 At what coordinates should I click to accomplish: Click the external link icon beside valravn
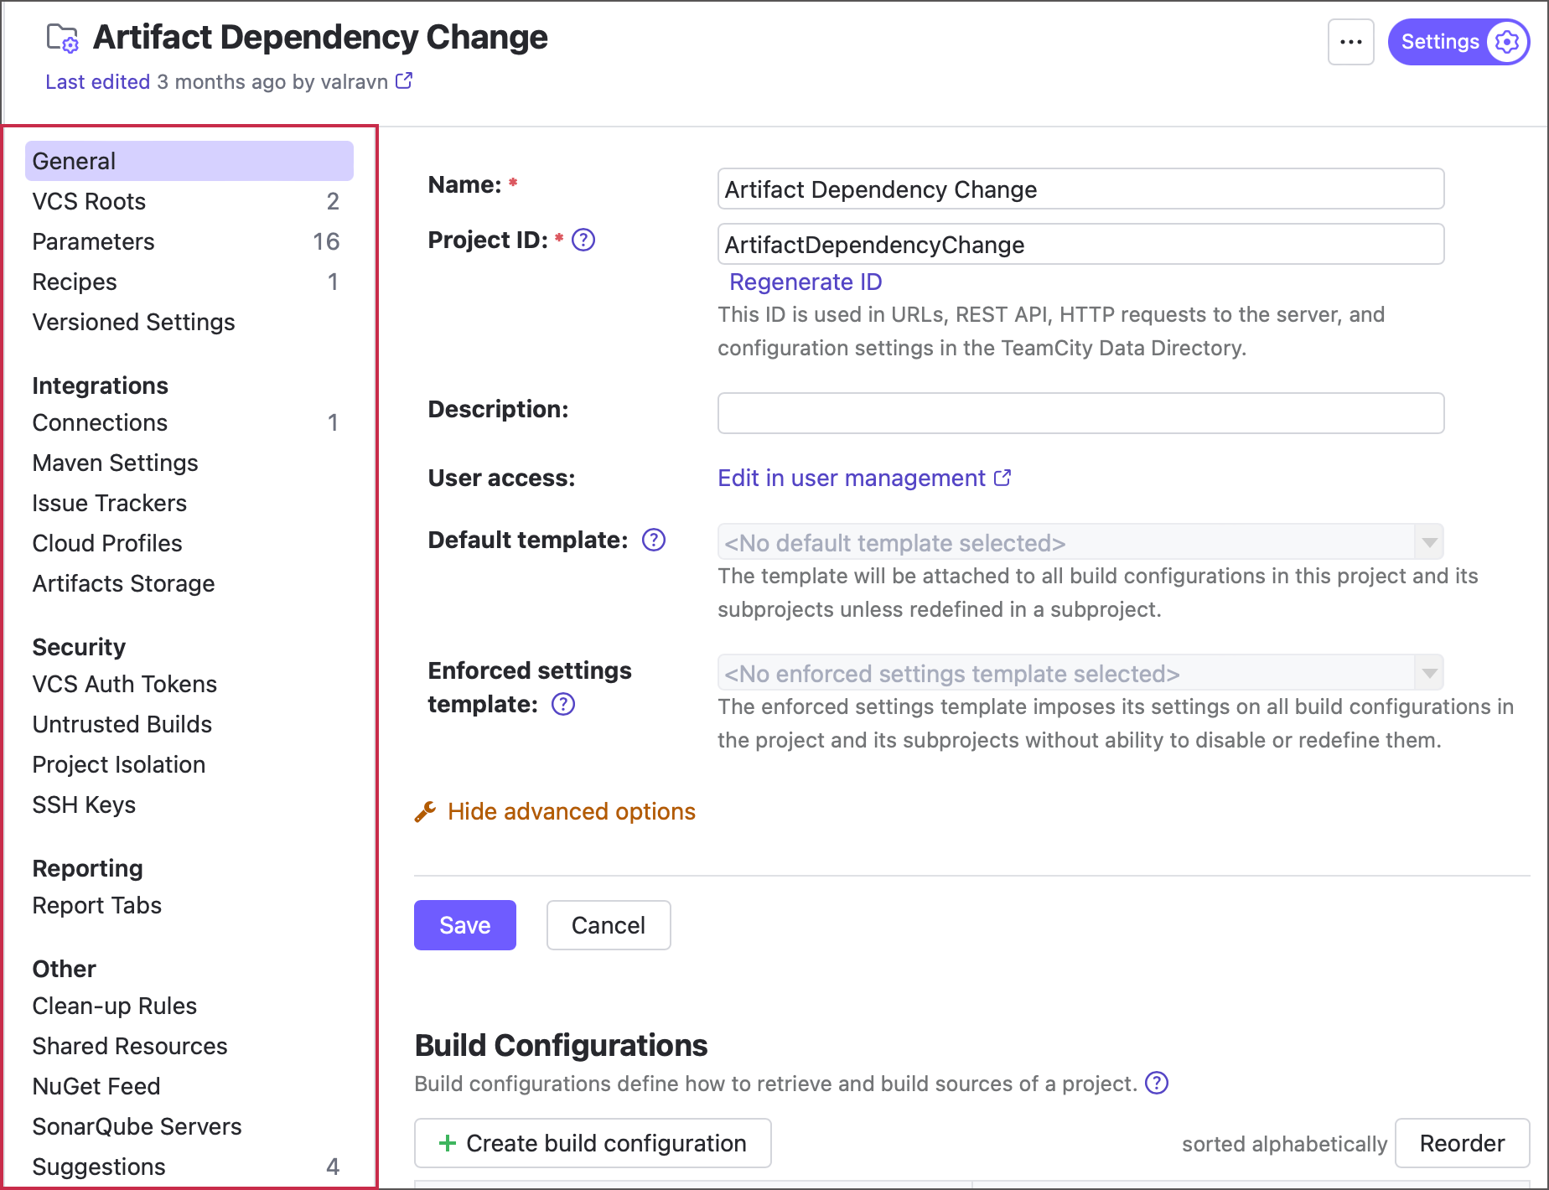[404, 81]
